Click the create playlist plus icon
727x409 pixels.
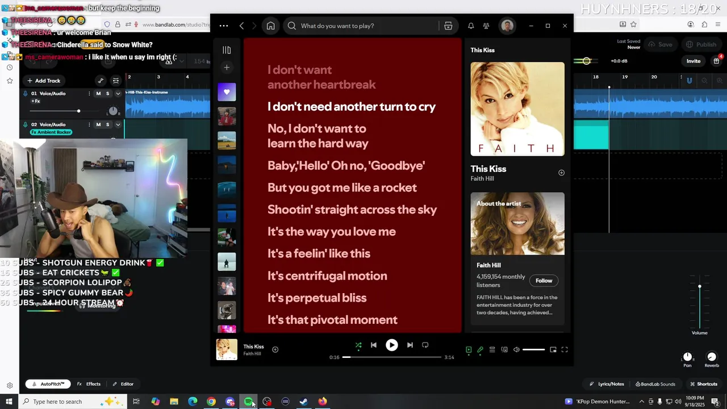point(227,68)
